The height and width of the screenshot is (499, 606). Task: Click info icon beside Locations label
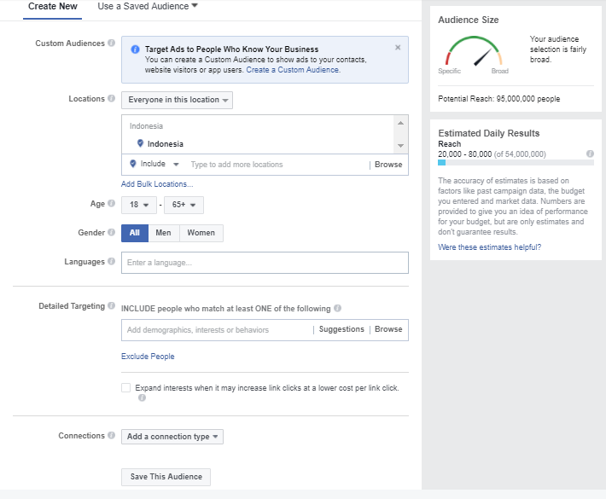coord(111,98)
